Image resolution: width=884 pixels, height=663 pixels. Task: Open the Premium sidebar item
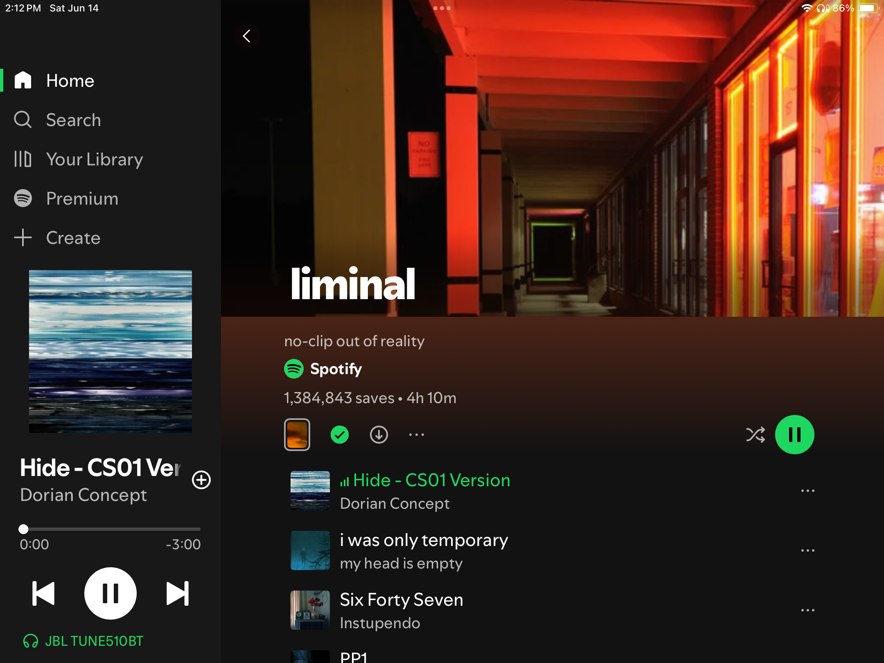(110, 198)
